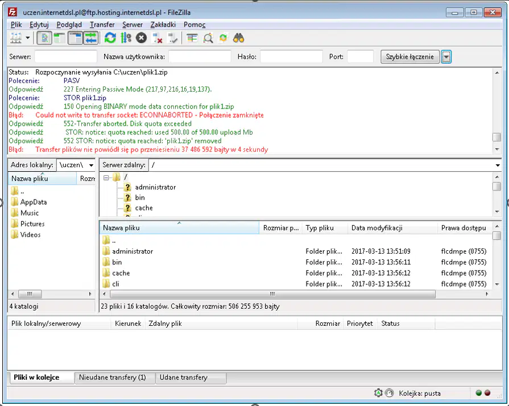Open Site Manager dropdown arrow

[28, 38]
